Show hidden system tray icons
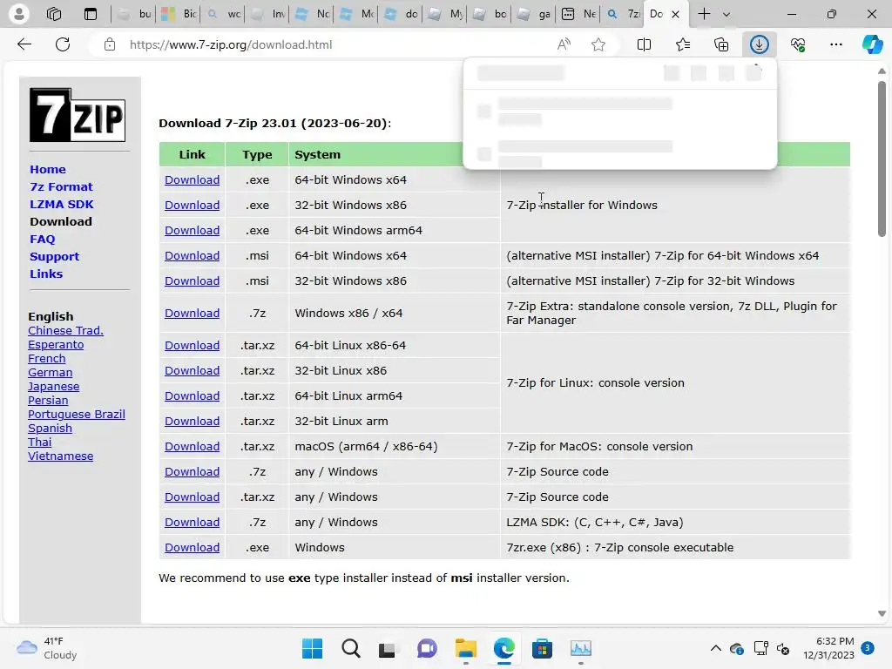The image size is (892, 669). click(716, 648)
